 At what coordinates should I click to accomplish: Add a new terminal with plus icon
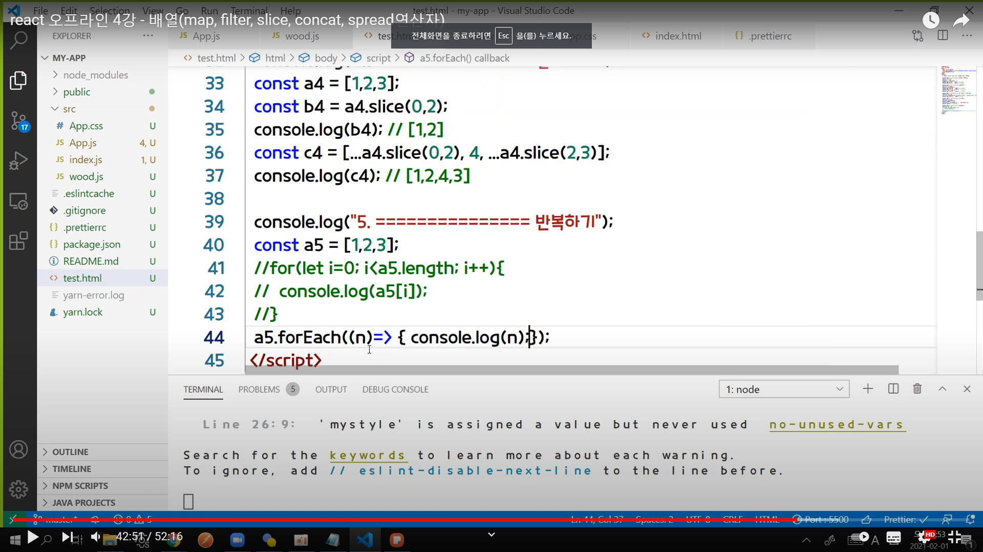click(868, 389)
